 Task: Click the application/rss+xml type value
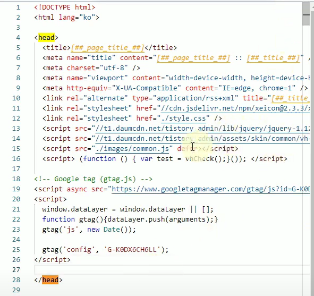196,98
